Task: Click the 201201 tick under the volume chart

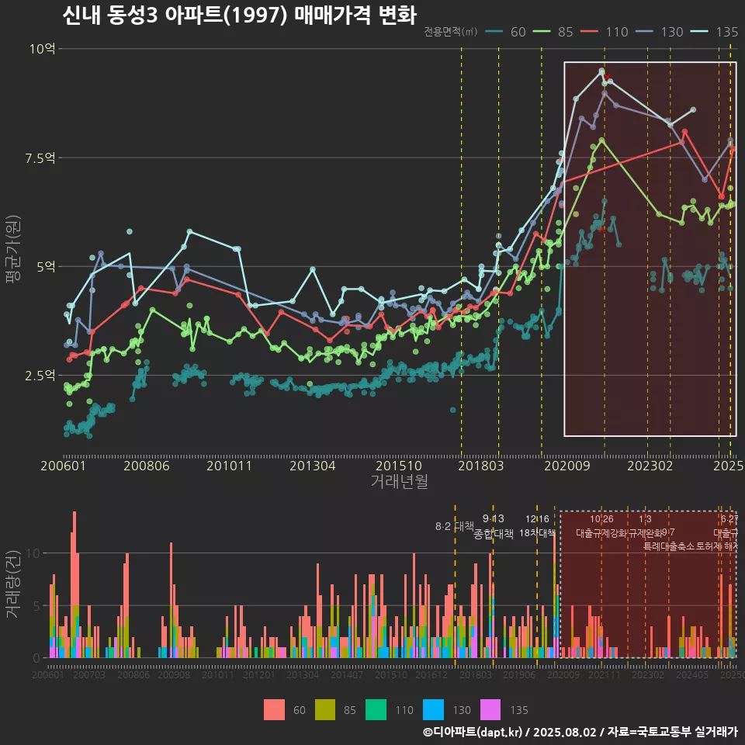Action: click(x=259, y=674)
